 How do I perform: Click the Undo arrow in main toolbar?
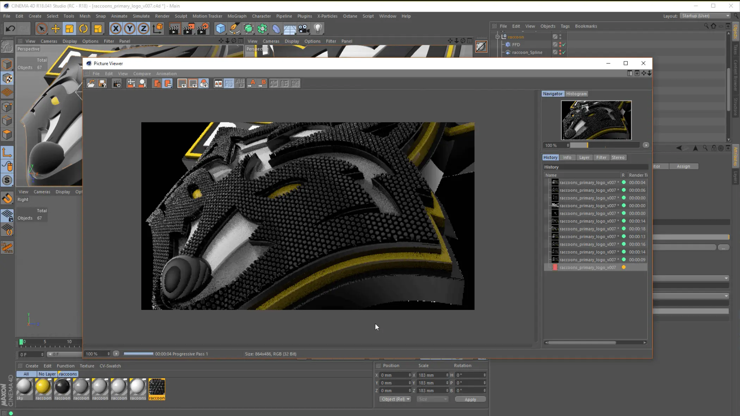11,29
